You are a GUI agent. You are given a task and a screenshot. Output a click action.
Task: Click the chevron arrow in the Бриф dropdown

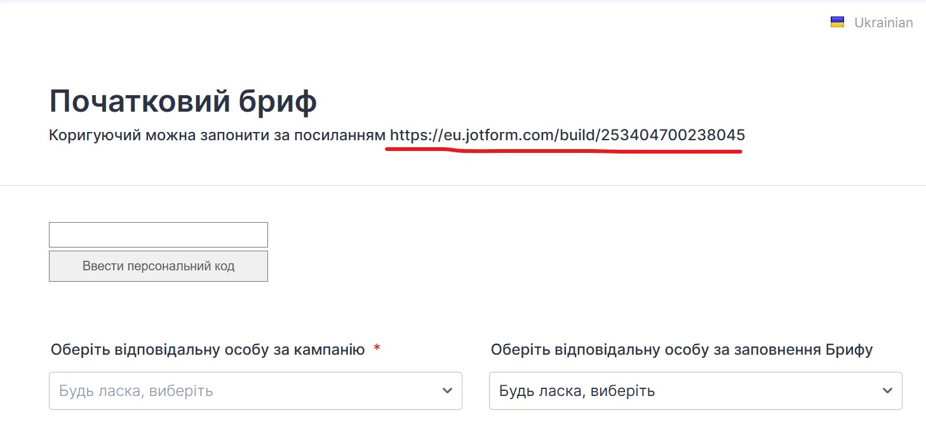point(887,391)
